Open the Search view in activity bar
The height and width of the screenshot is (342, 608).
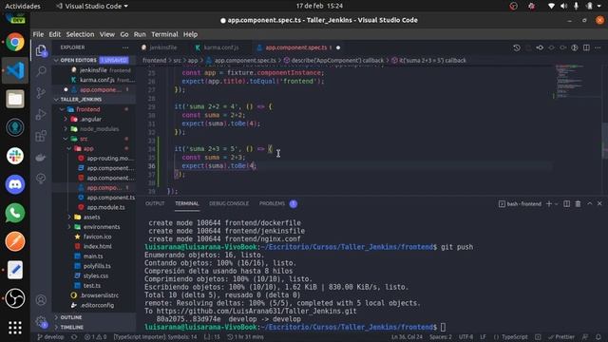point(41,71)
